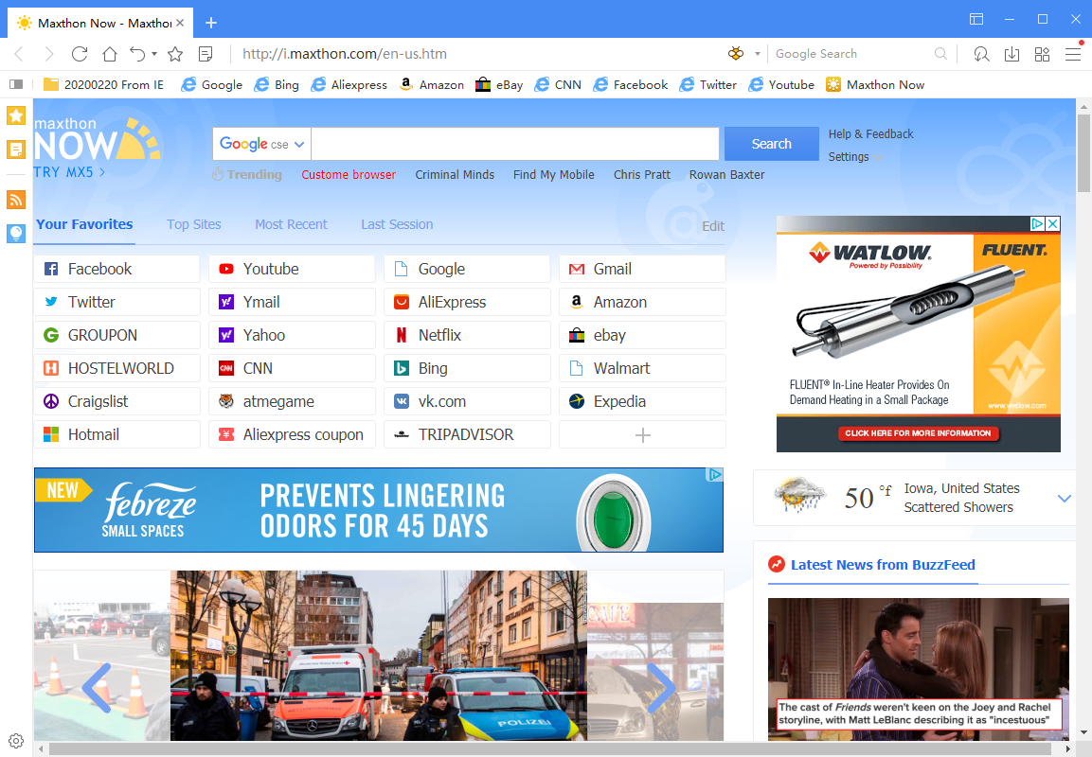Open the Amazon bookmark in favorites bar

[432, 84]
